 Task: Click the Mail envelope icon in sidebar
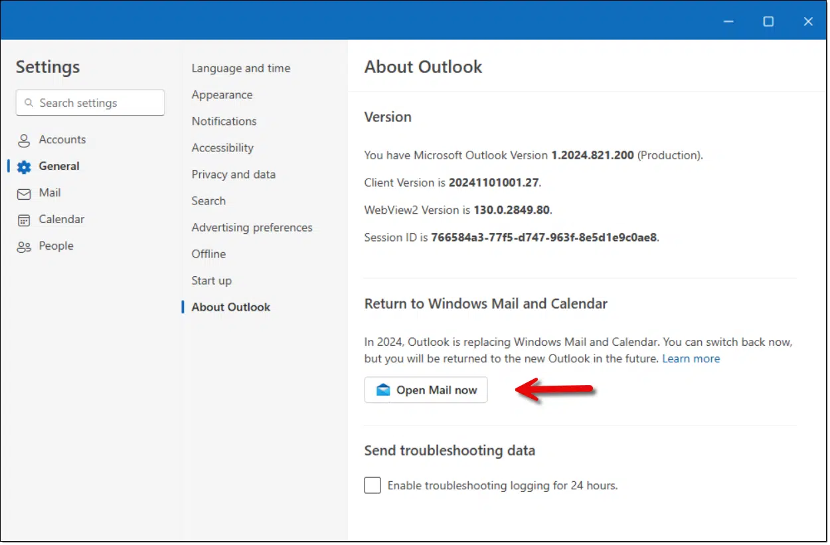24,193
